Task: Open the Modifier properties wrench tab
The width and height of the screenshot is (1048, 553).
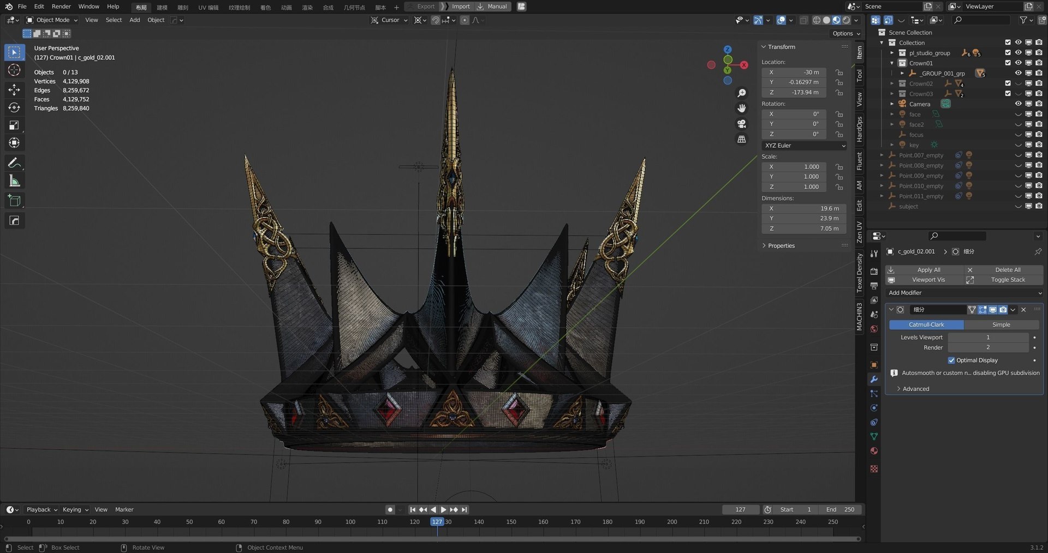Action: click(x=874, y=380)
